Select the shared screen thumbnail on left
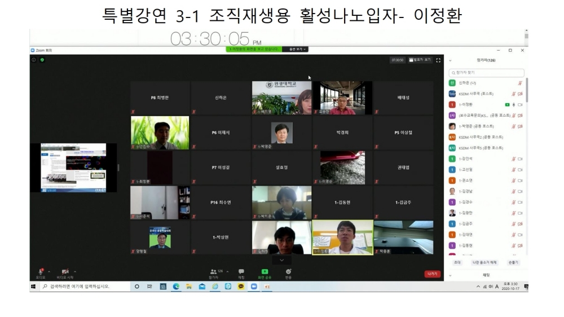 coord(73,168)
